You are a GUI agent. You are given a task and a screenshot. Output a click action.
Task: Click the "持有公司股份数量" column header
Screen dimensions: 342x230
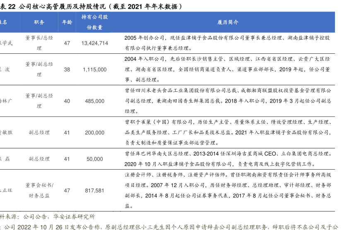tap(95, 22)
